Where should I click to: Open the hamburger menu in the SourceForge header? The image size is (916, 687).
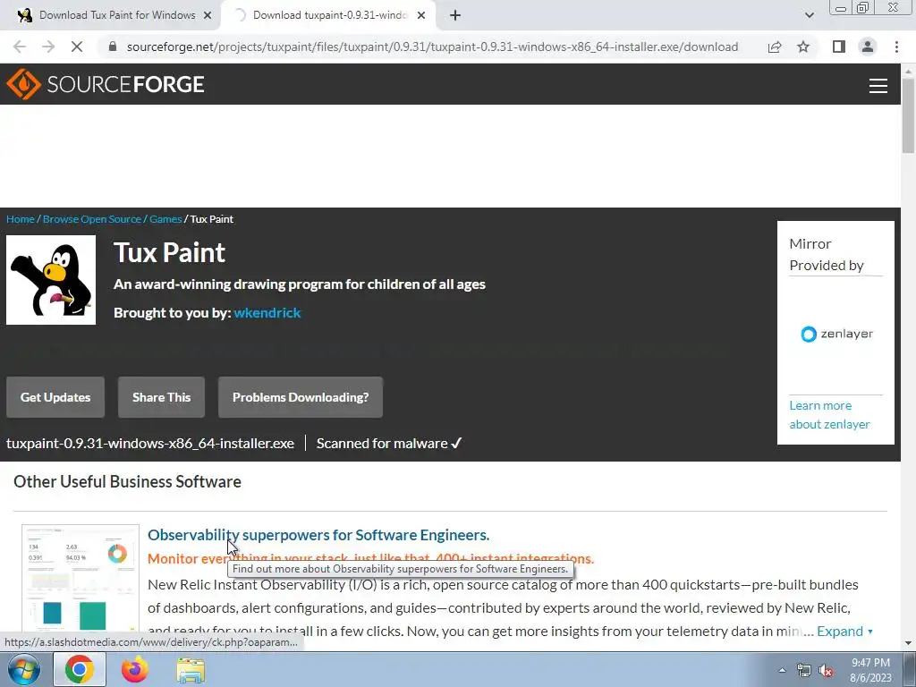(x=878, y=85)
